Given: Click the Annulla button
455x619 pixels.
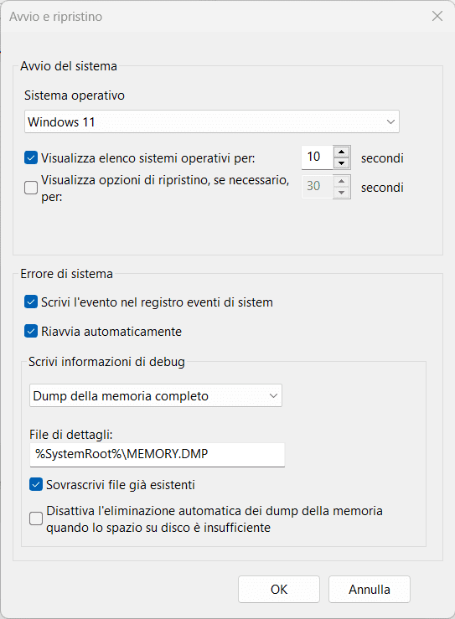Looking at the screenshot, I should click(370, 590).
